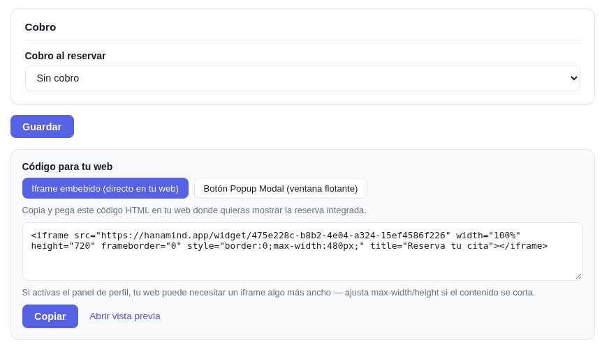Switch to Botón Popup Modal tab
The image size is (609, 354).
(x=281, y=188)
